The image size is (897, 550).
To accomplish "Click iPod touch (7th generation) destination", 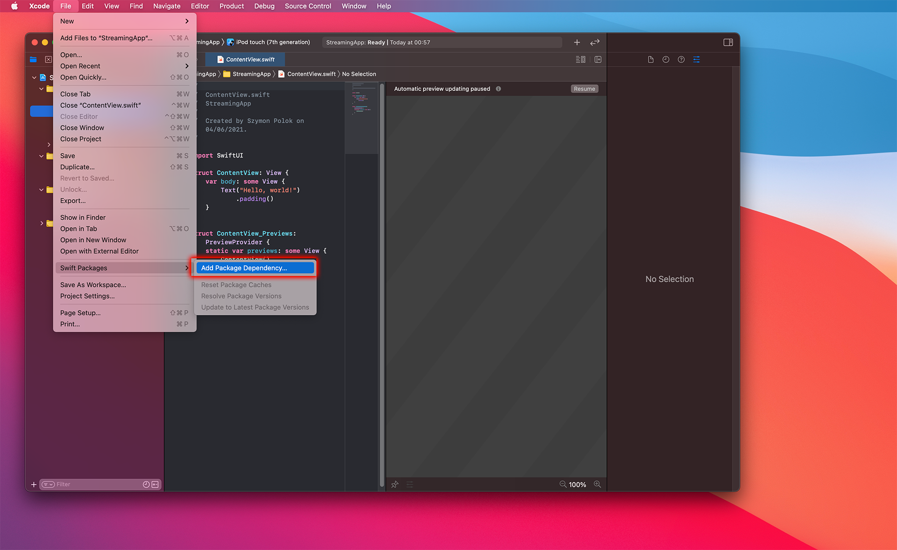I will click(x=268, y=42).
